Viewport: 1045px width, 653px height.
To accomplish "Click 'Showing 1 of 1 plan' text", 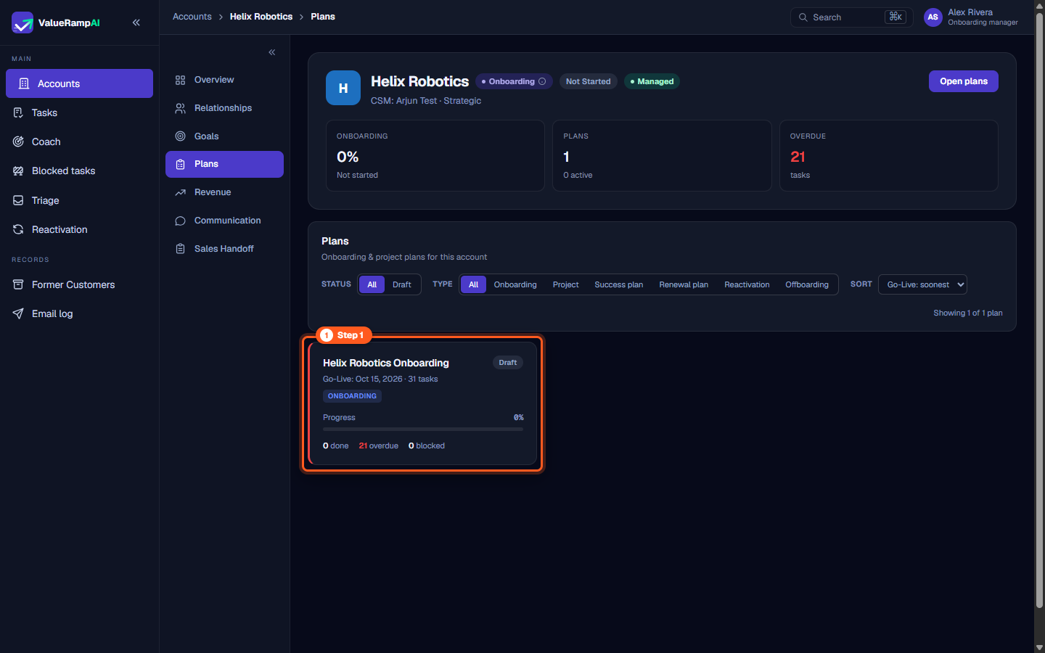I will (x=968, y=313).
